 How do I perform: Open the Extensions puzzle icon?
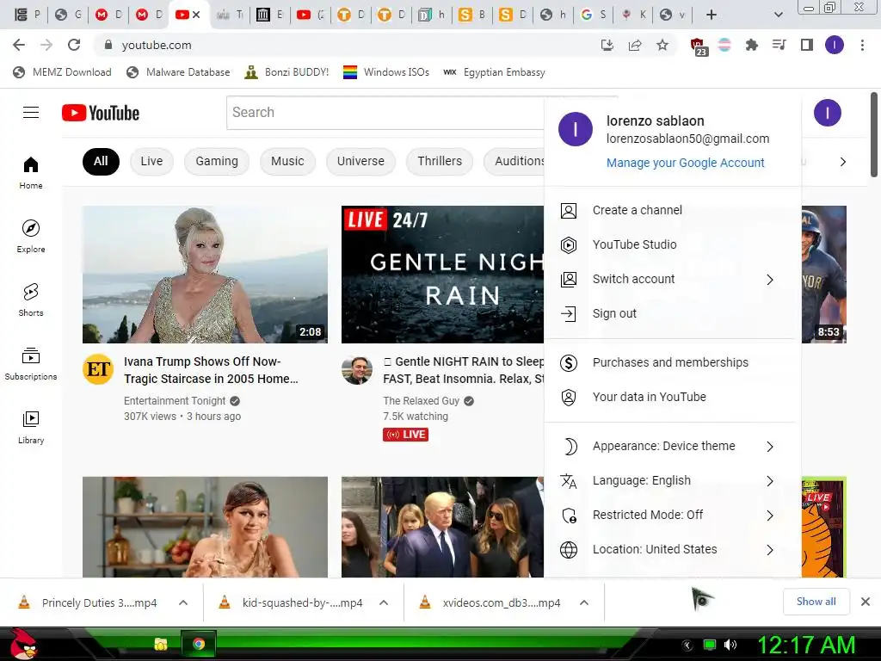[751, 45]
